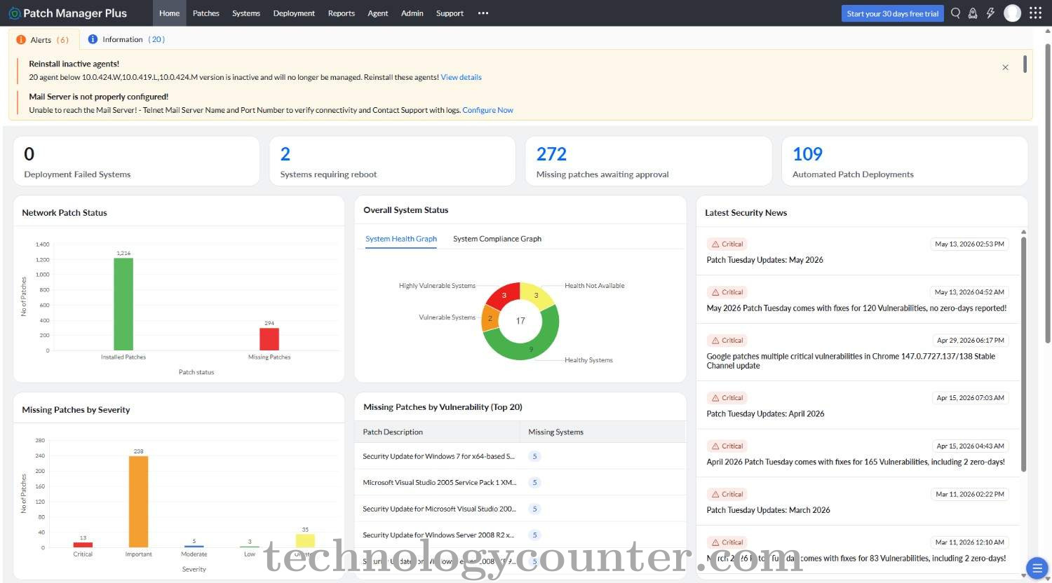Dismiss the alerts banner with the X
1052x583 pixels.
pyautogui.click(x=1005, y=67)
